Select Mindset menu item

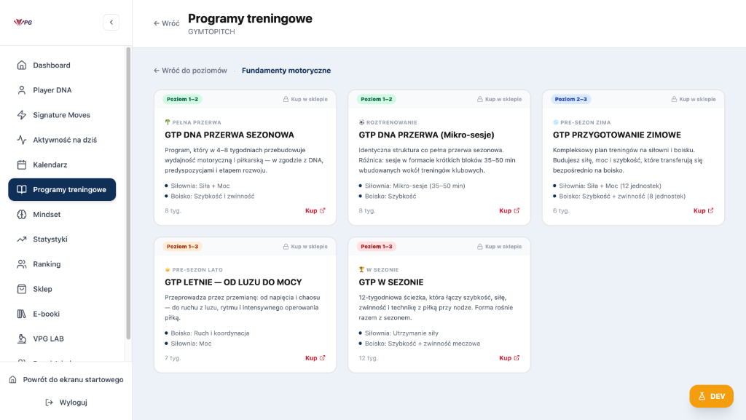[62, 214]
